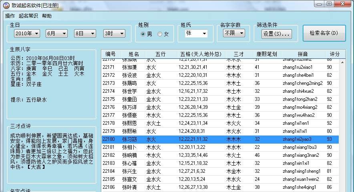Click the 星座：双子座 line
Image resolution: width=354 pixels, height=192 pixels.
pos(26,84)
